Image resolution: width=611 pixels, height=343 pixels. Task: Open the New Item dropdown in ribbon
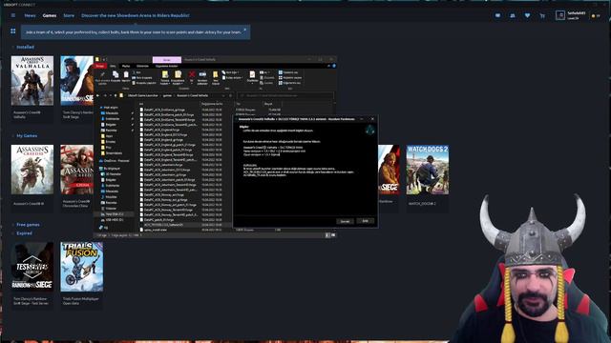pos(231,72)
